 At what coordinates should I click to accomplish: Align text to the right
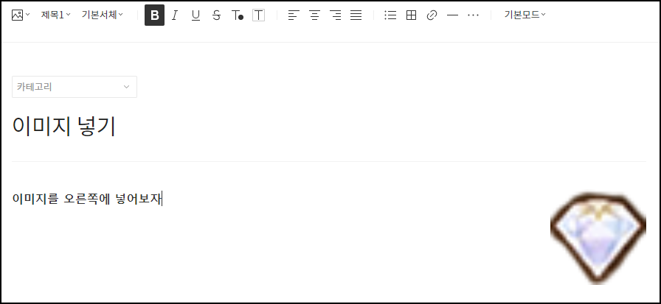(x=336, y=15)
